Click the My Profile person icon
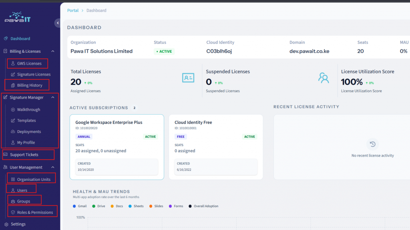The image size is (410, 230). point(13,143)
